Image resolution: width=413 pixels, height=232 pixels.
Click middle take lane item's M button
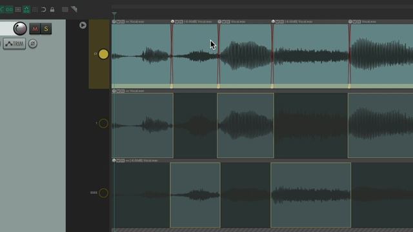(119, 91)
